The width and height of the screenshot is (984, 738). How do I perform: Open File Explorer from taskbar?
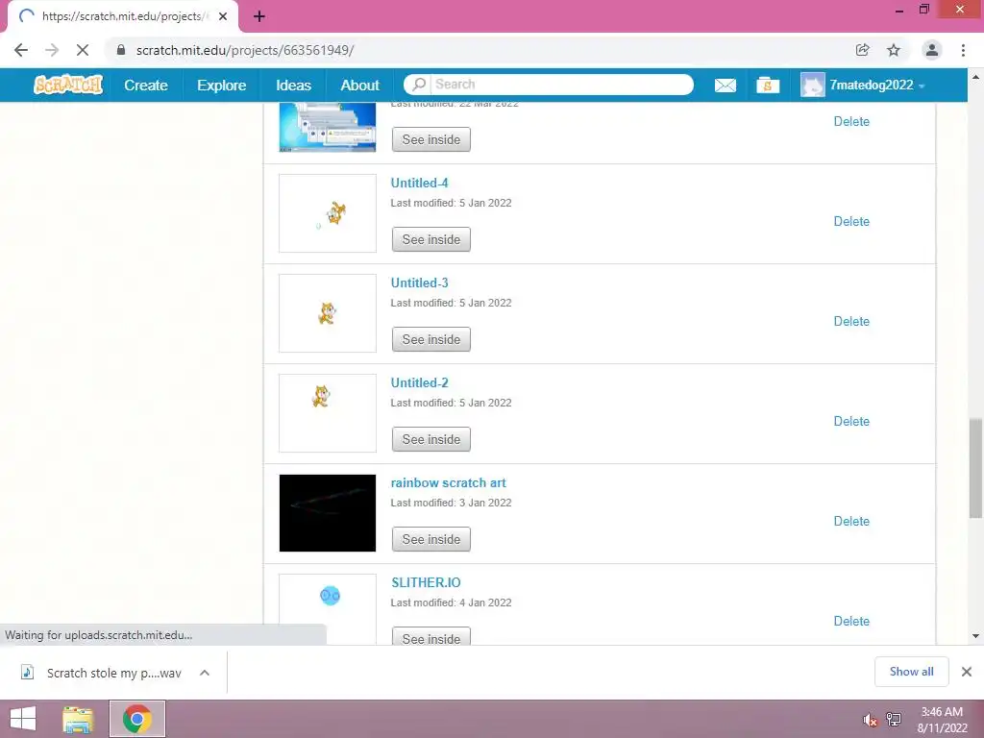(78, 719)
